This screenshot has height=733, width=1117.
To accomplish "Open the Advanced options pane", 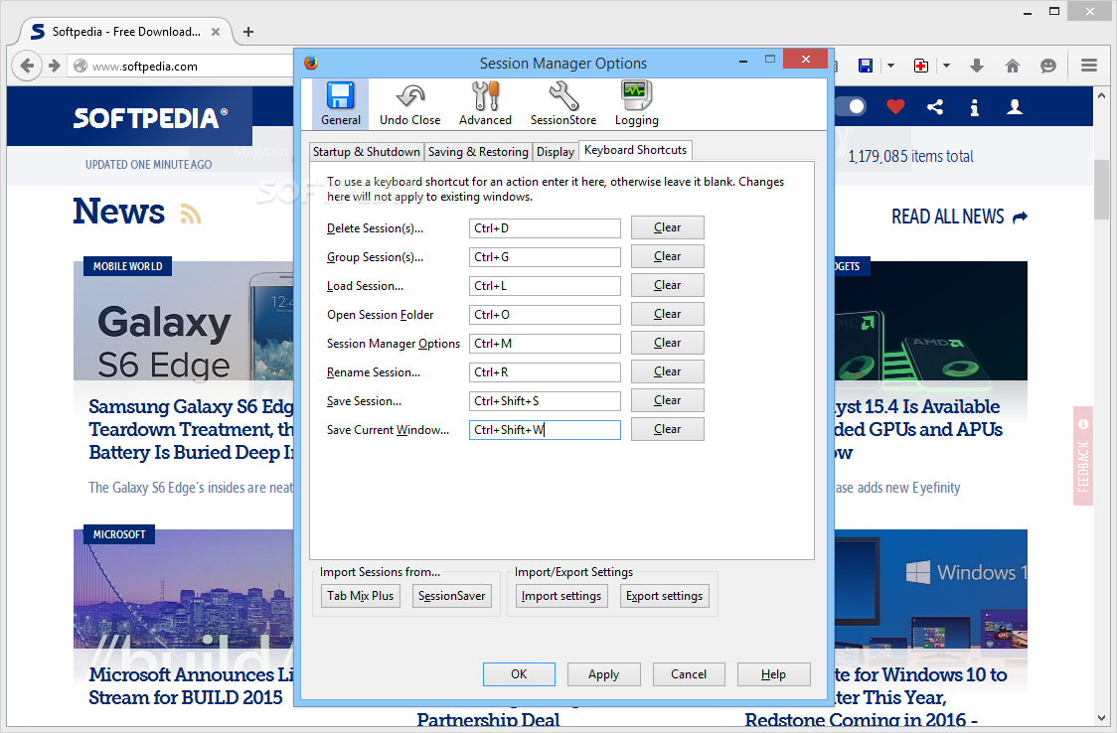I will 485,104.
